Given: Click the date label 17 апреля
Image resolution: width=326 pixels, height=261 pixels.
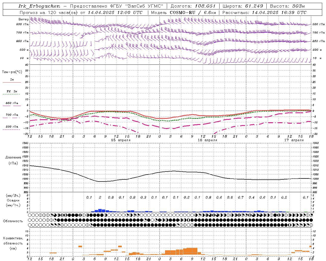Looking at the screenshot, I should [x=294, y=140].
